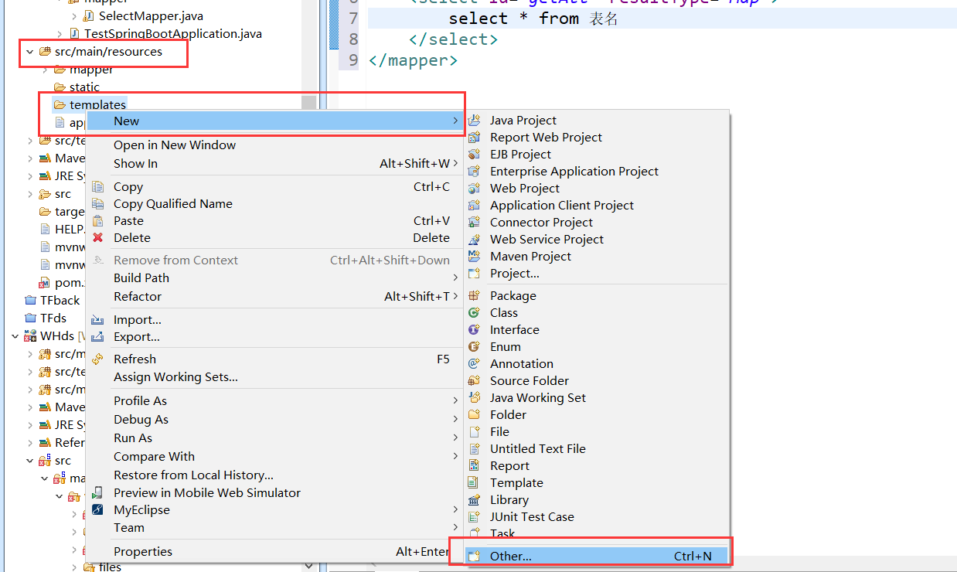Choose Preview in Mobile Web Simulator
Viewport: 957px width, 572px height.
coord(207,492)
